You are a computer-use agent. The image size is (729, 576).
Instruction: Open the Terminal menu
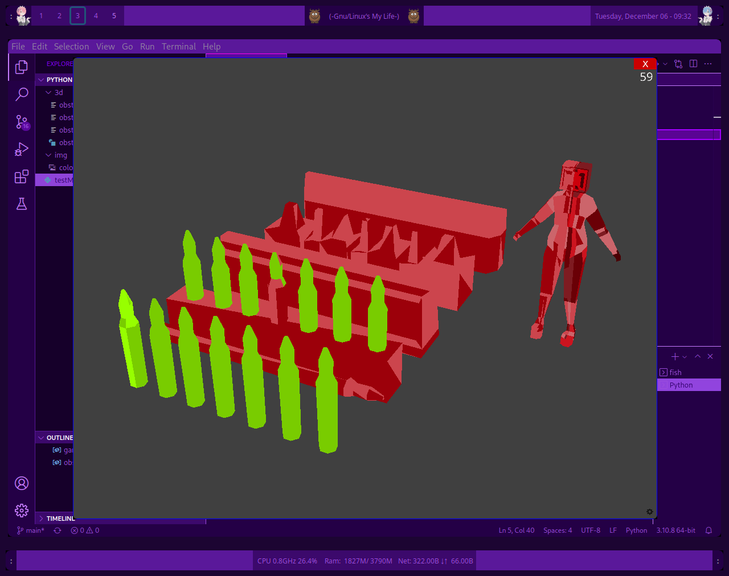[179, 46]
